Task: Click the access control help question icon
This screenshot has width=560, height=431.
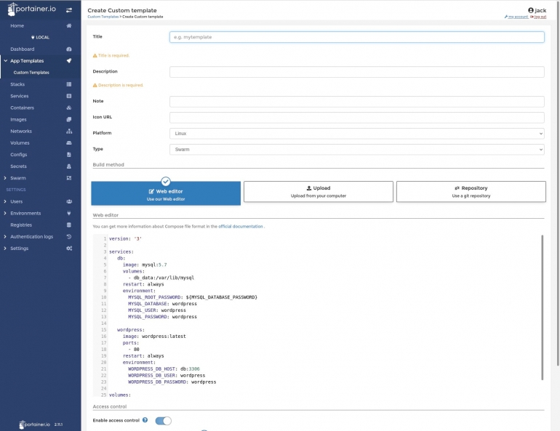Action: point(145,420)
